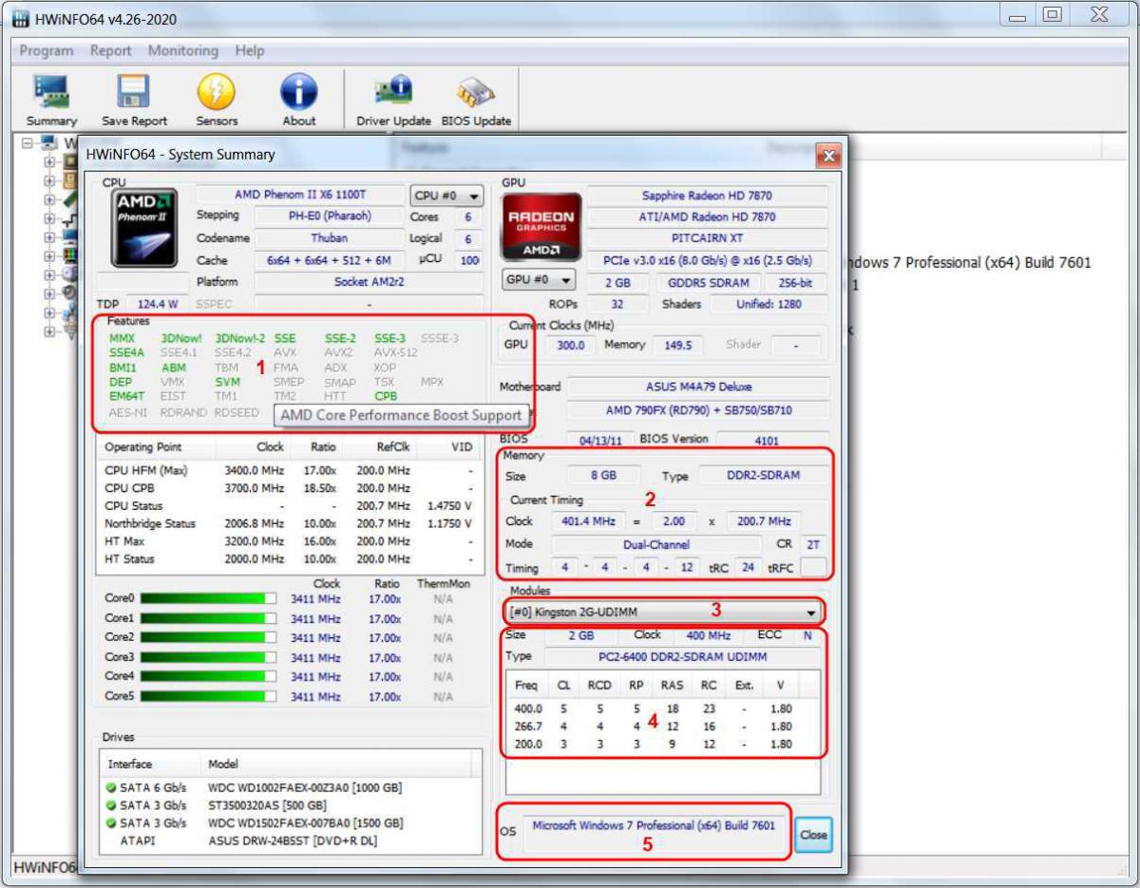Click the green status icon for ST3500320AS drive
Image resolution: width=1140 pixels, height=888 pixels.
pos(111,805)
